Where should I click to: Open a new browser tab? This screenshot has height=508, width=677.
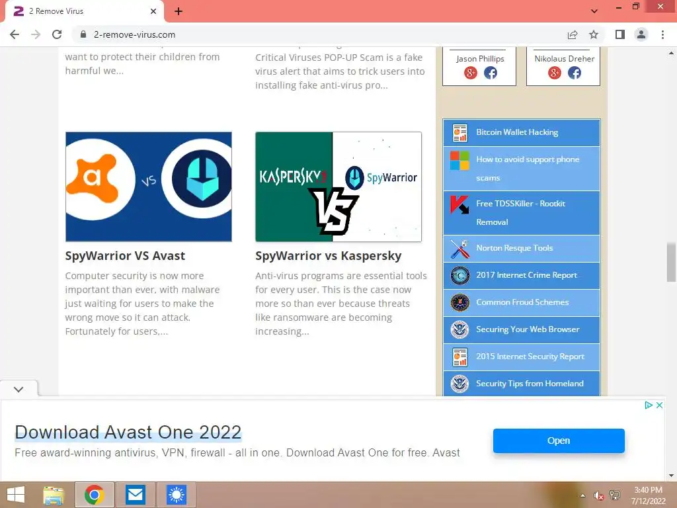179,11
